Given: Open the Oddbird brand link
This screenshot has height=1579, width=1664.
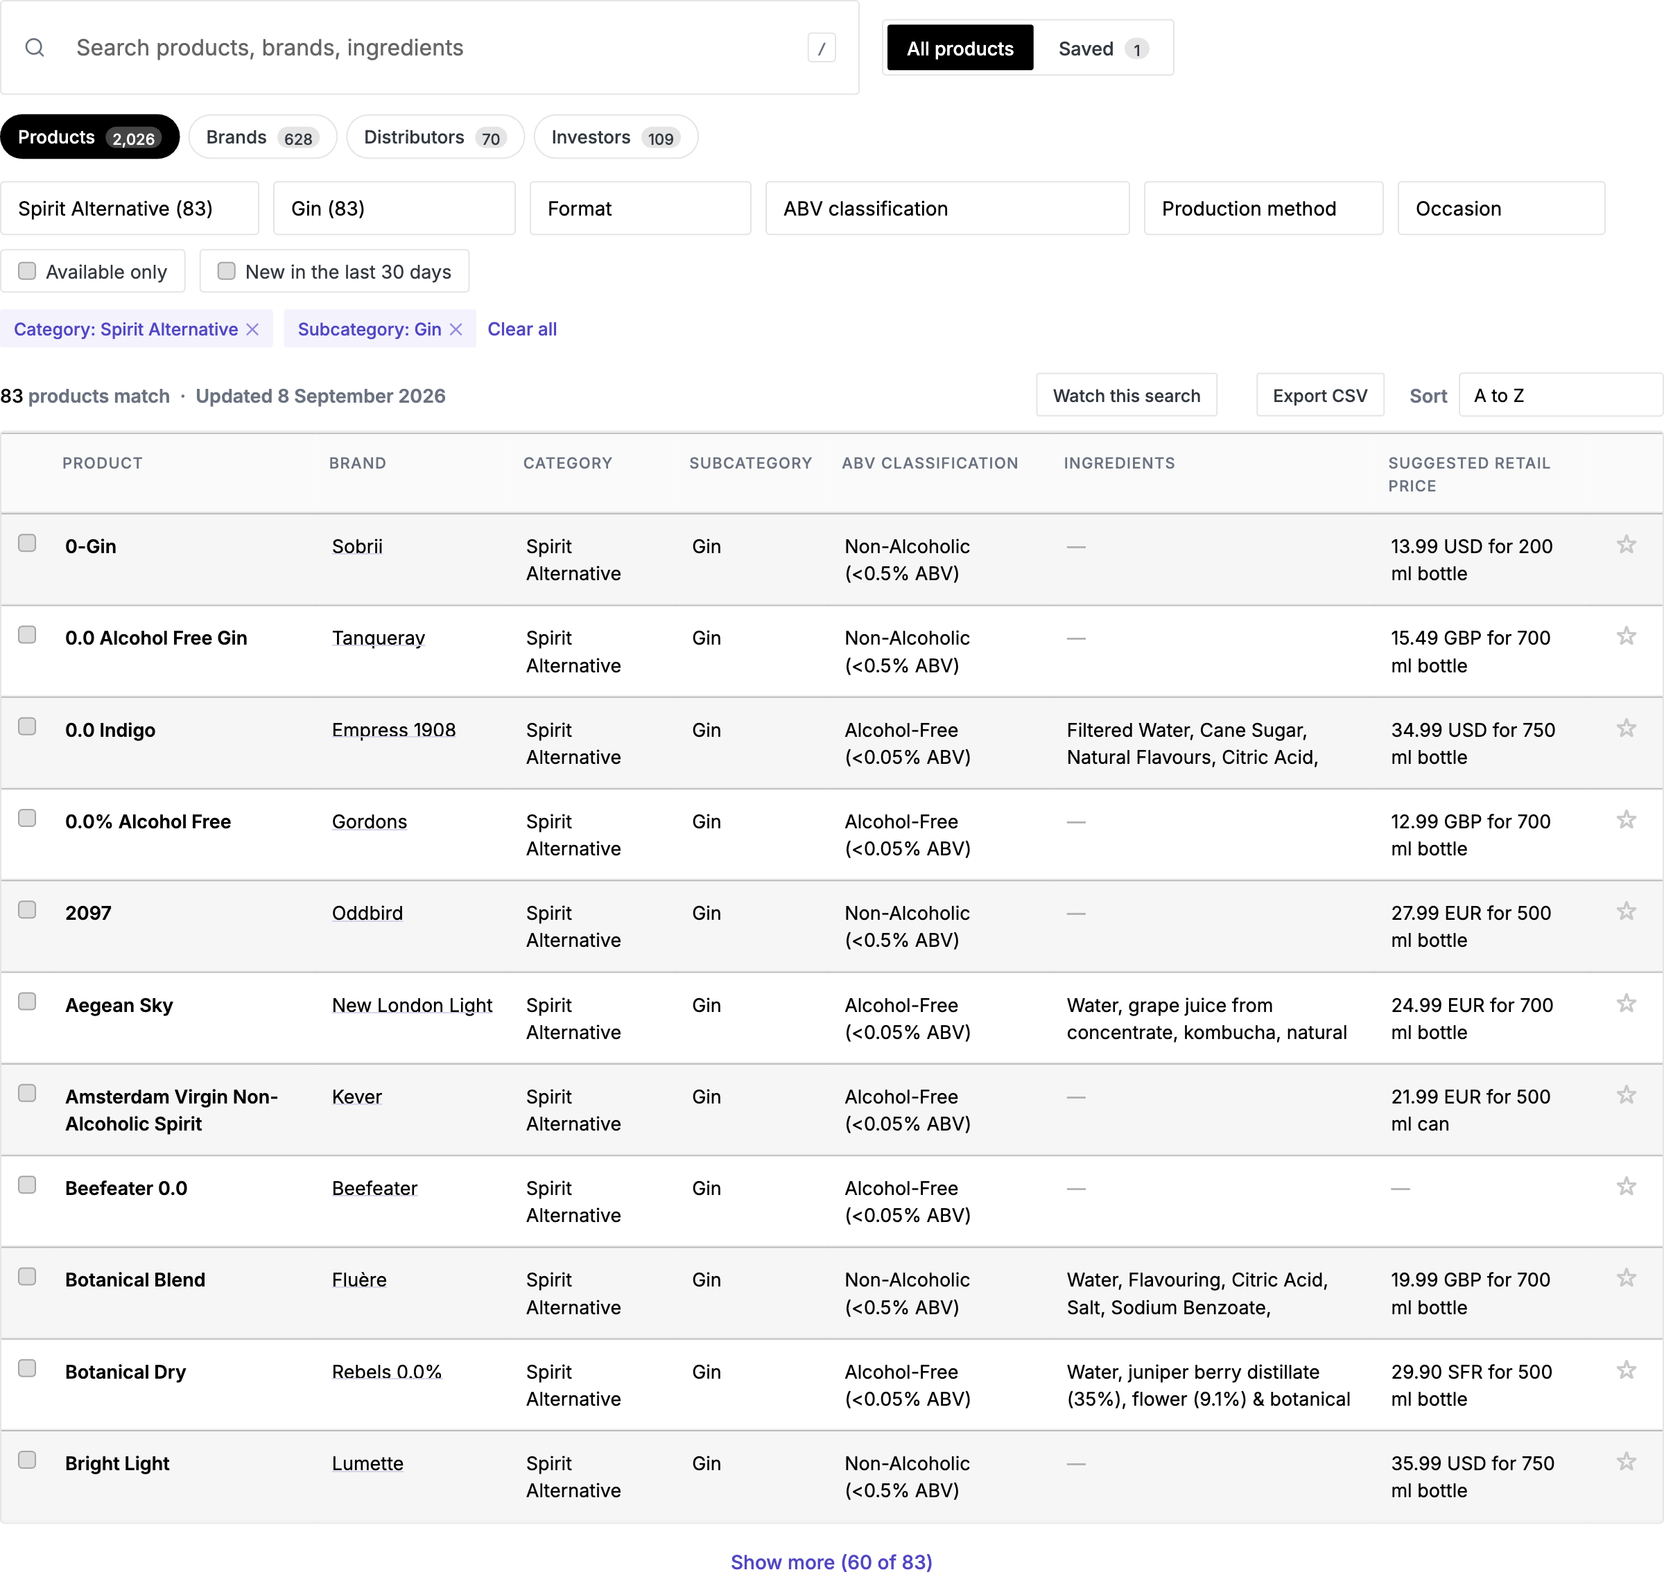Looking at the screenshot, I should click(x=367, y=914).
